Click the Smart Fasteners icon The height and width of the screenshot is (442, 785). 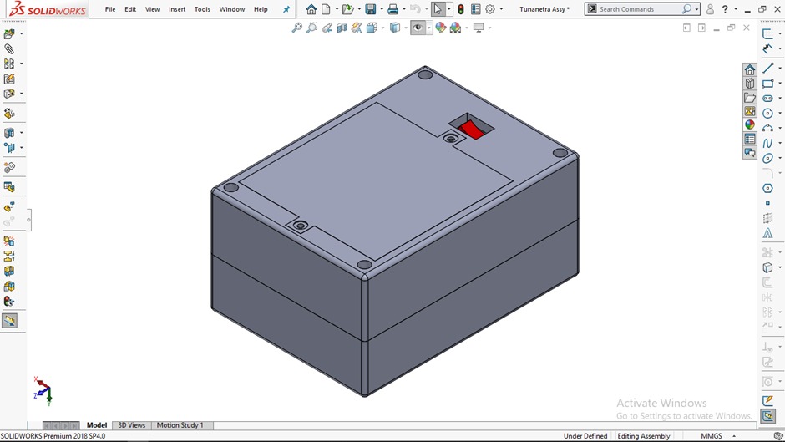(x=9, y=79)
